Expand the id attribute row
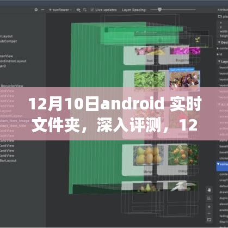 218,54
